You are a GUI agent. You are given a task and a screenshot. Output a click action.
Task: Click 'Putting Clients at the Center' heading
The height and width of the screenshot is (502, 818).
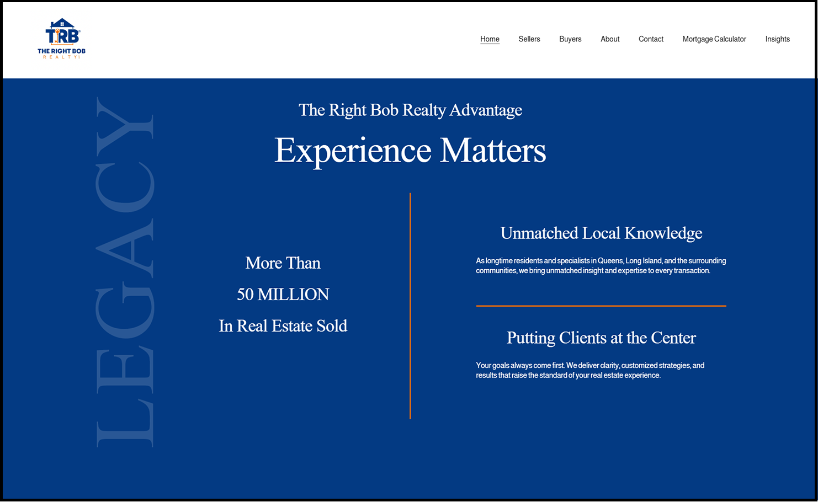point(601,338)
